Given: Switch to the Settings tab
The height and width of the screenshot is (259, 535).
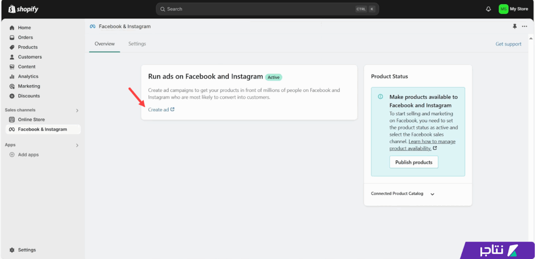Looking at the screenshot, I should 137,44.
